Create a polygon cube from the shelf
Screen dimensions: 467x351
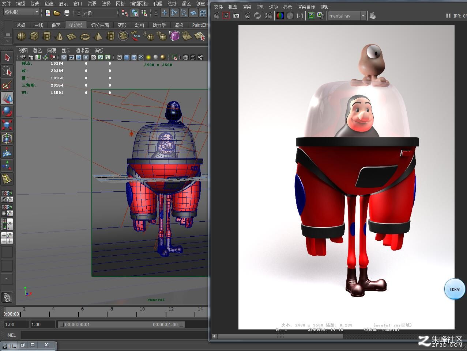34,36
